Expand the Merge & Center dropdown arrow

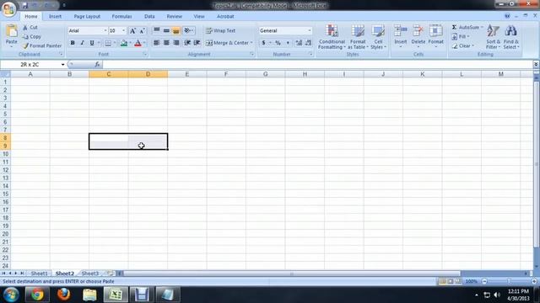[x=251, y=43]
